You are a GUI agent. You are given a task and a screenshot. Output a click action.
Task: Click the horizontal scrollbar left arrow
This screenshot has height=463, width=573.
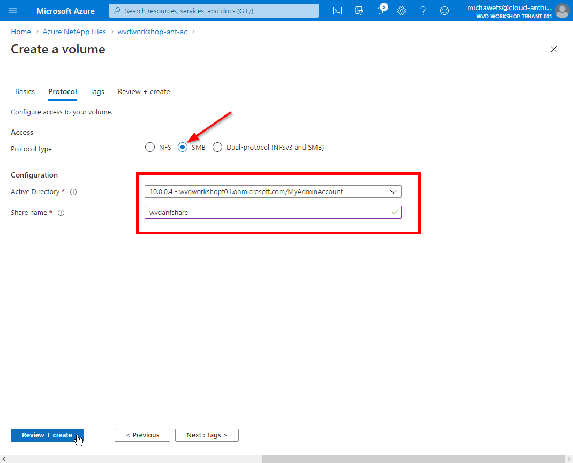click(4, 459)
